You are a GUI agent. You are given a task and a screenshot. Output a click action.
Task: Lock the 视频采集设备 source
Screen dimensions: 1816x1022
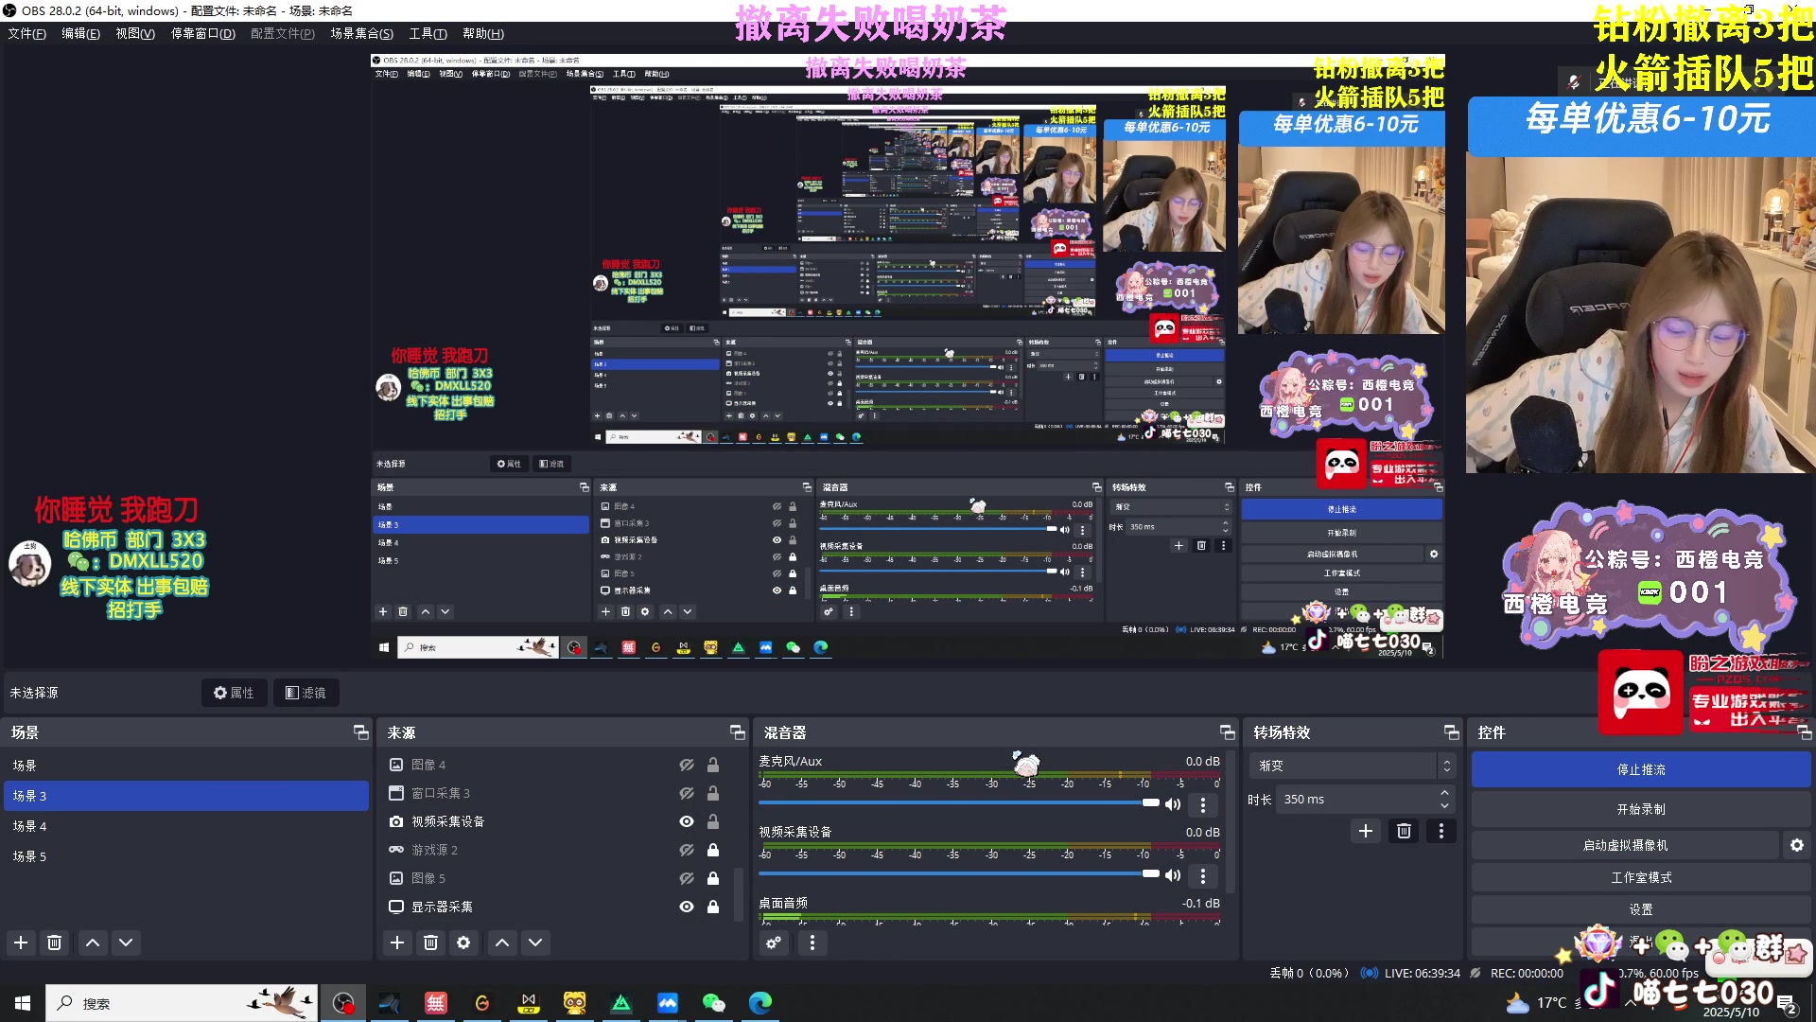click(713, 821)
